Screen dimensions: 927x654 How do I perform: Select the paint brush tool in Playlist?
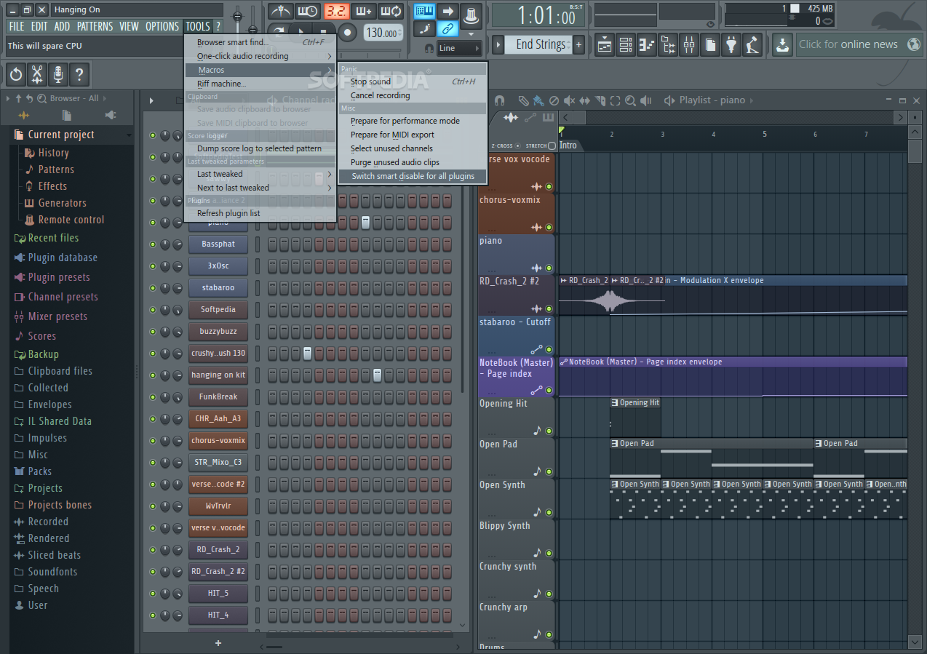tap(538, 100)
